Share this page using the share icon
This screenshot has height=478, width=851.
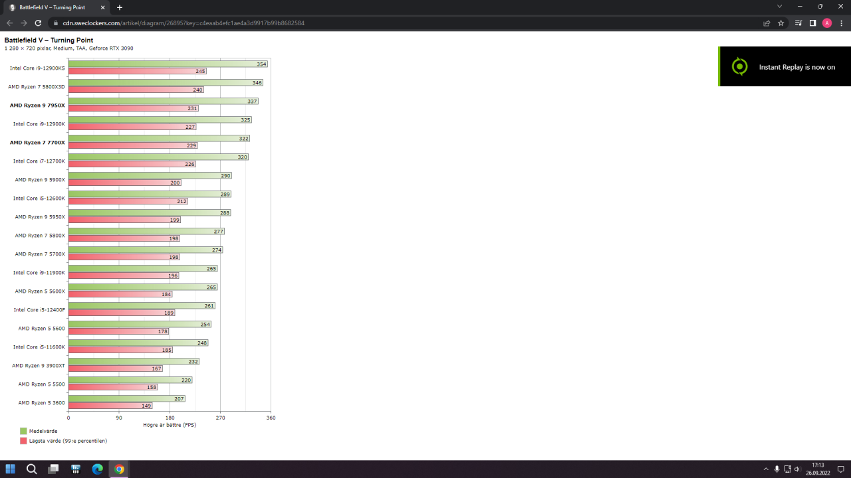[767, 23]
